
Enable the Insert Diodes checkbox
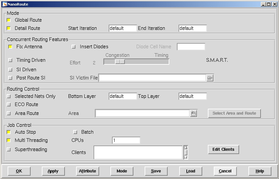pos(73,47)
